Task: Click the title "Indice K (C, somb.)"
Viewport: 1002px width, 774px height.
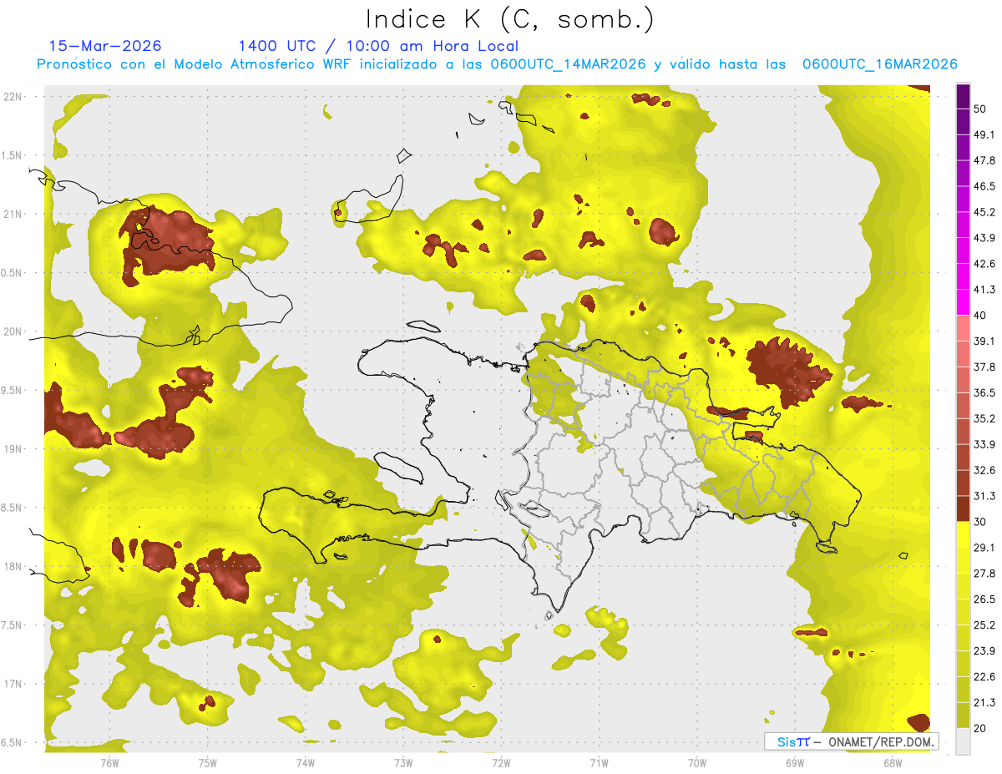Action: click(x=510, y=20)
